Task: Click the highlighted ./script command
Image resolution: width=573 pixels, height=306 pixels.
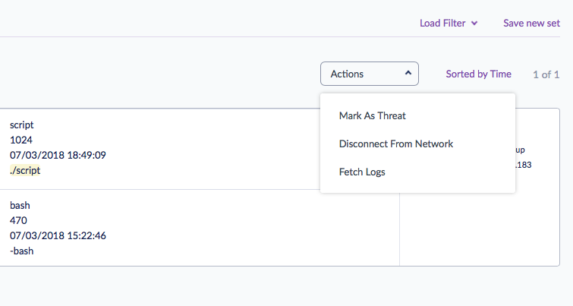Action: click(25, 171)
